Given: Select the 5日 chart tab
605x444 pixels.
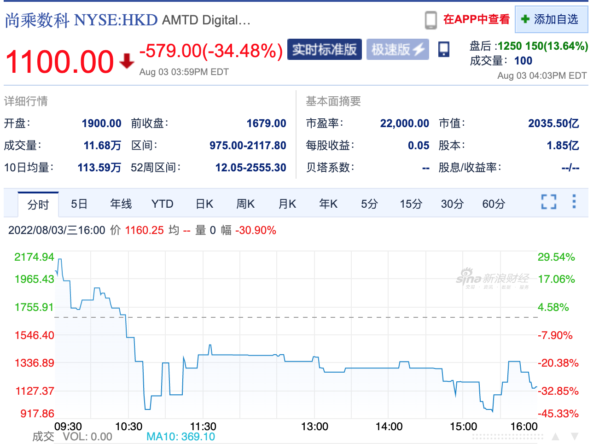Looking at the screenshot, I should point(79,204).
